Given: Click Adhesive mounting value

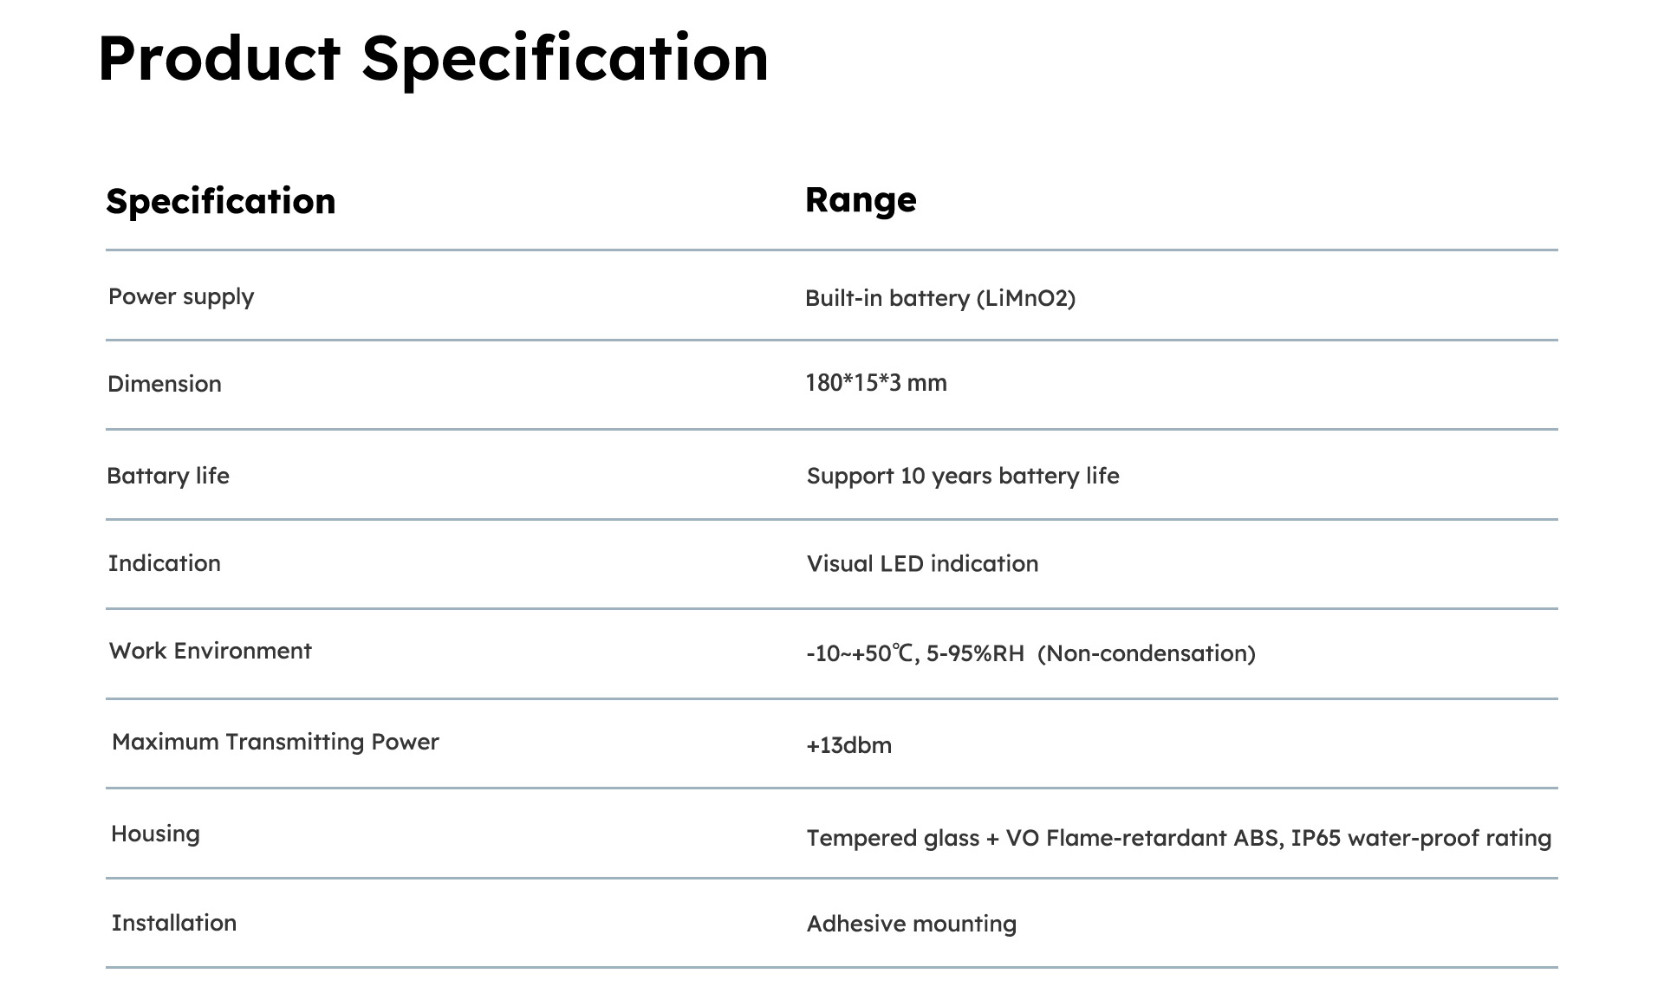Looking at the screenshot, I should 912,925.
